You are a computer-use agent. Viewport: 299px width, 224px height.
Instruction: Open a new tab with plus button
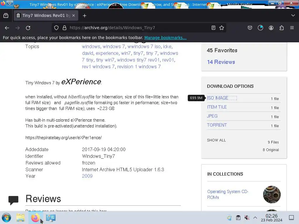pos(84,16)
